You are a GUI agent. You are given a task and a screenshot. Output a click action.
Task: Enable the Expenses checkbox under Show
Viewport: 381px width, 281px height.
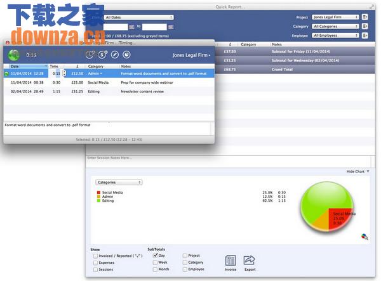[95, 263]
